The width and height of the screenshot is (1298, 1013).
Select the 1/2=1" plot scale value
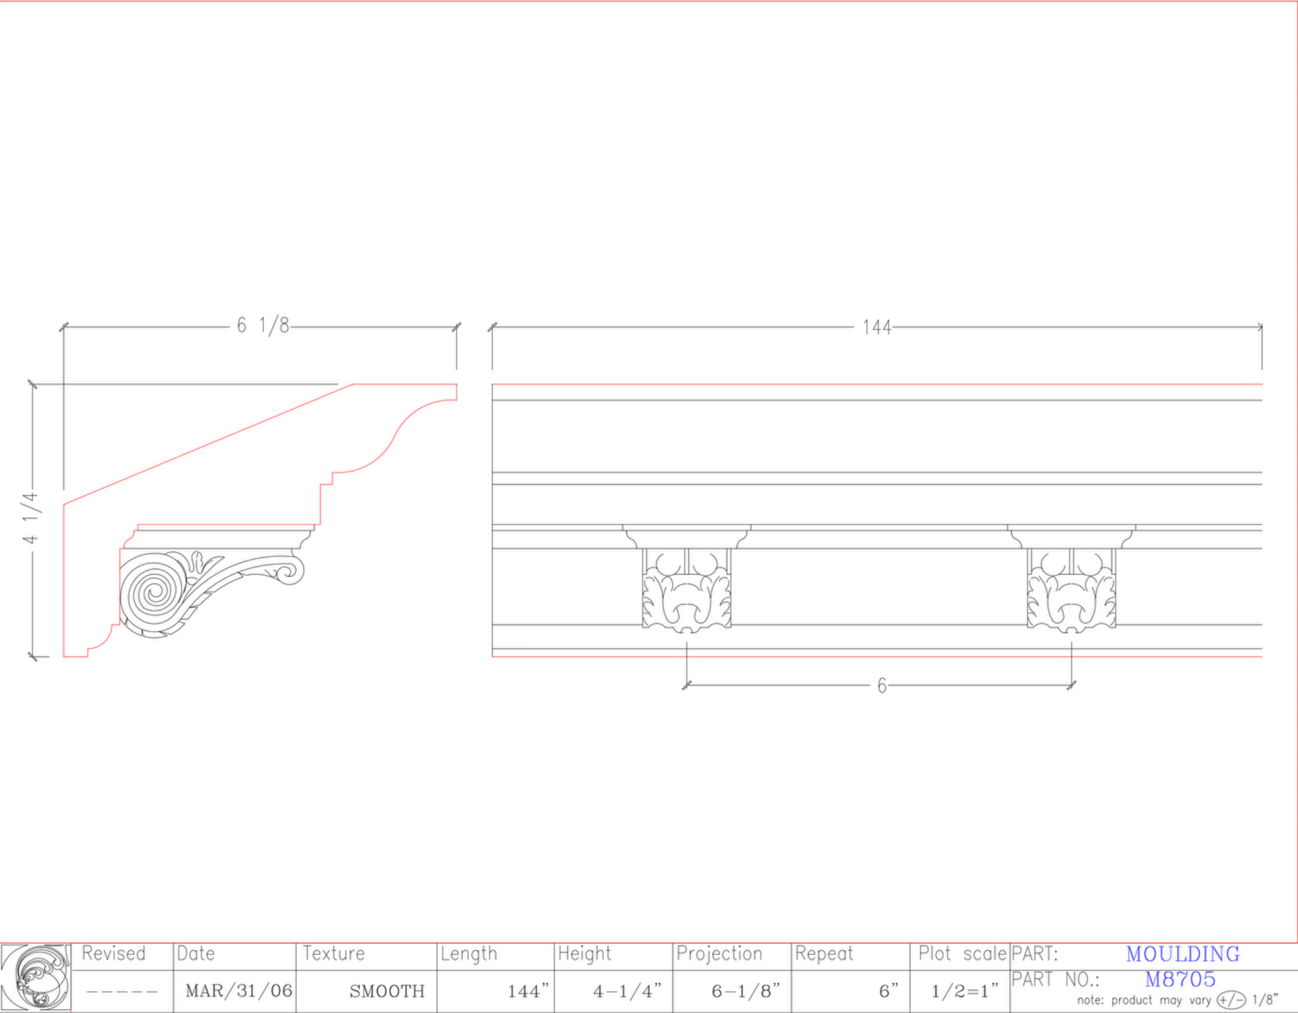(964, 991)
